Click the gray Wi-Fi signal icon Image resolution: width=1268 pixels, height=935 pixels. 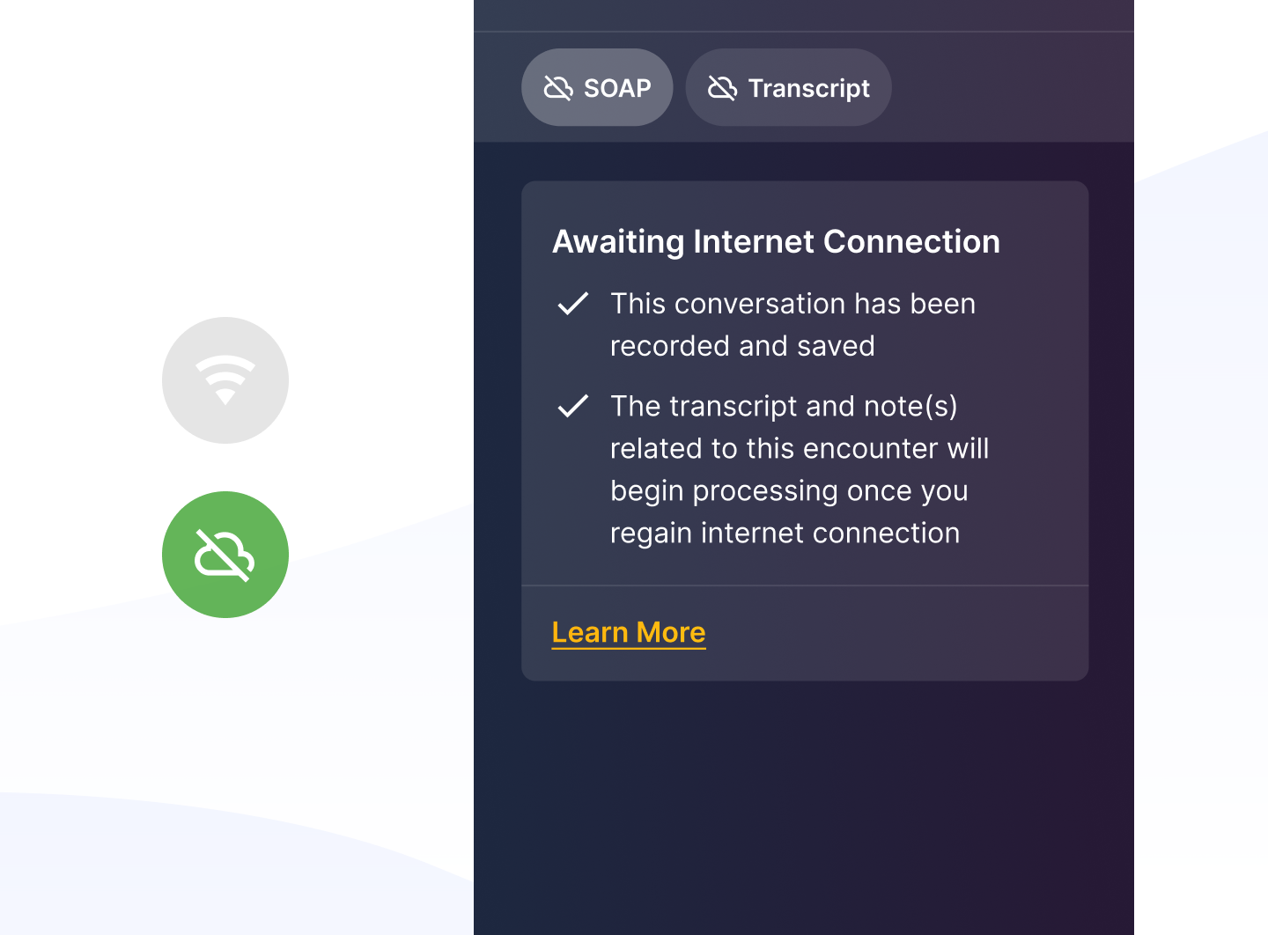(225, 380)
